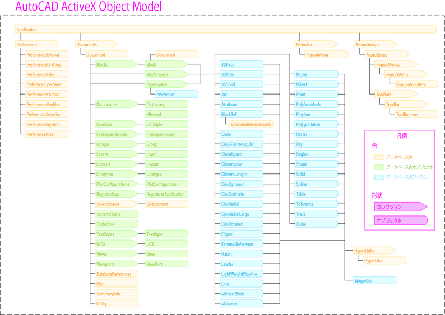Viewport: 445px width, 315px height.
Task: Select the BlockRef item box
Action: tap(242, 114)
